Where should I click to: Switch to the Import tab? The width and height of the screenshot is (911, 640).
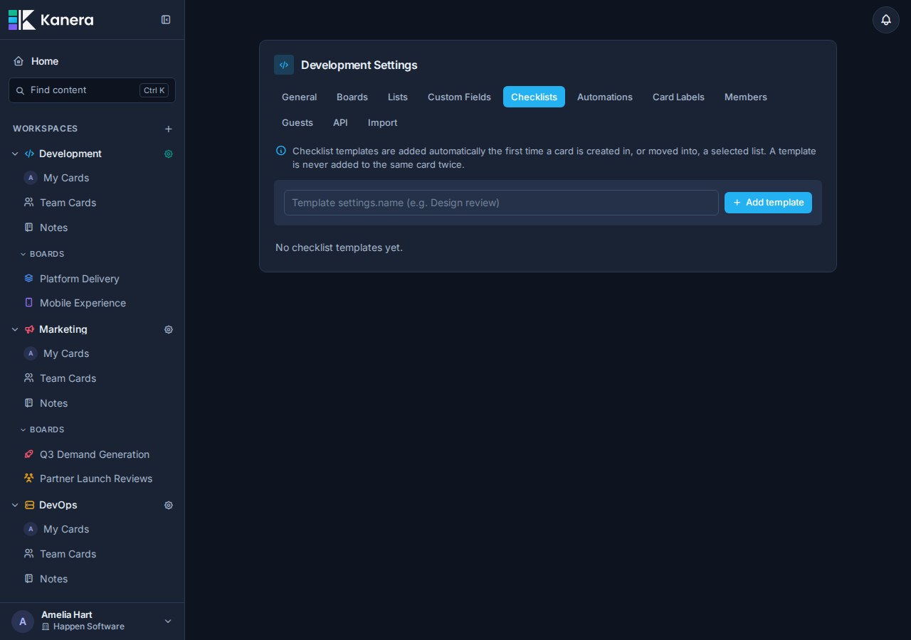[x=383, y=122]
